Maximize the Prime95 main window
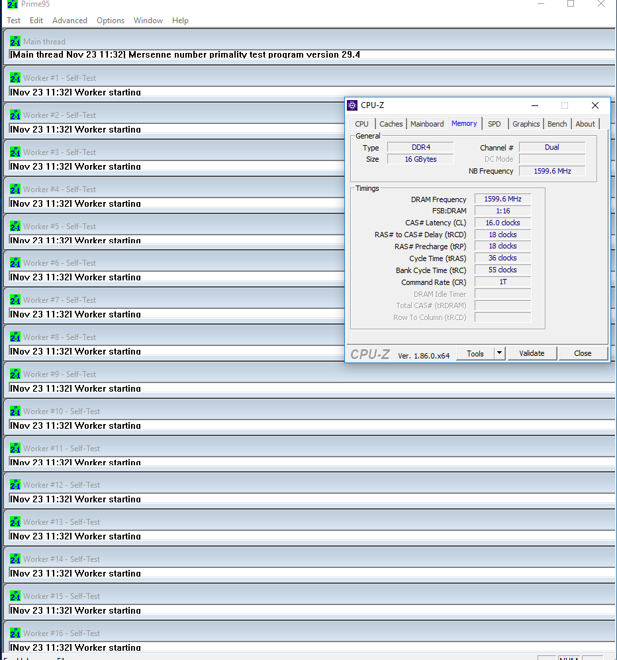This screenshot has width=617, height=660. 571,4
